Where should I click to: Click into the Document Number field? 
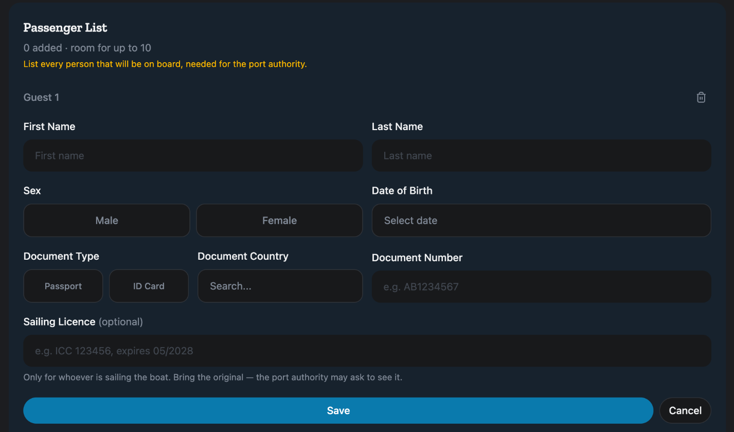542,286
